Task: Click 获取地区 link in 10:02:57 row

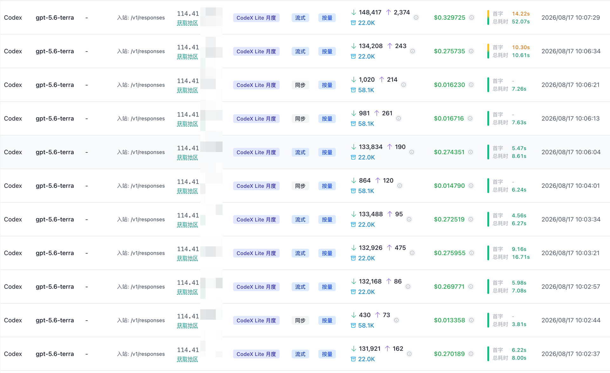Action: click(187, 292)
